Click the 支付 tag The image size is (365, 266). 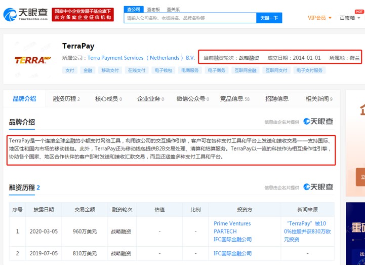69,70
